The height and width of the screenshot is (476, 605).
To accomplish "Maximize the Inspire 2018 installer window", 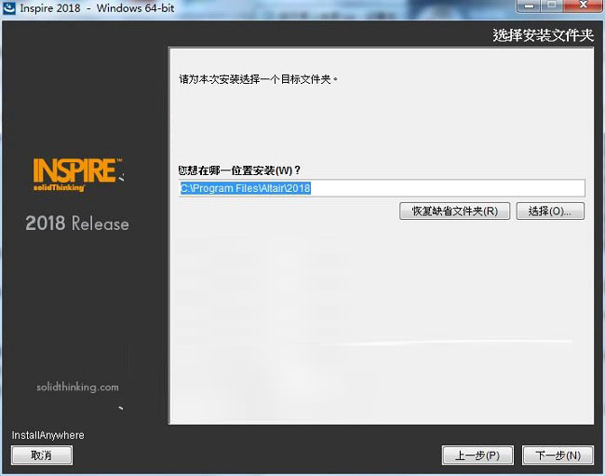I will coord(552,6).
